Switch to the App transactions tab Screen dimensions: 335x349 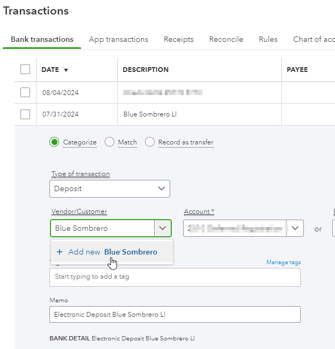click(x=118, y=39)
